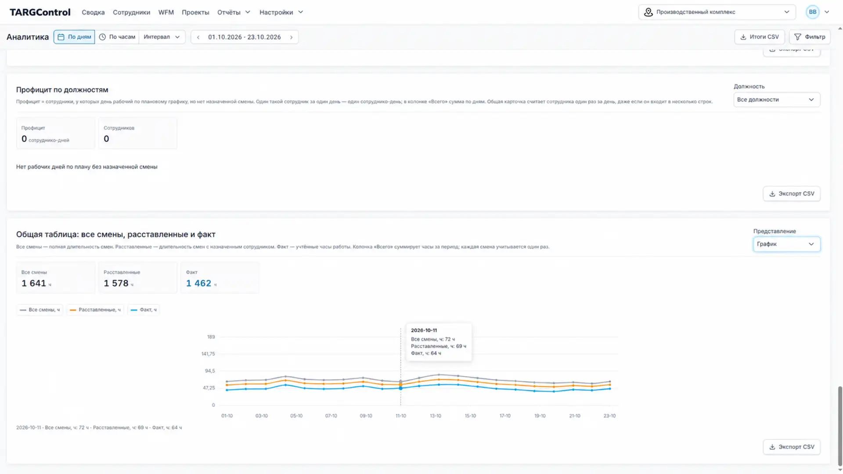Viewport: 843px width, 474px height.
Task: Open the Производственный комплекс location selector
Action: [x=717, y=12]
